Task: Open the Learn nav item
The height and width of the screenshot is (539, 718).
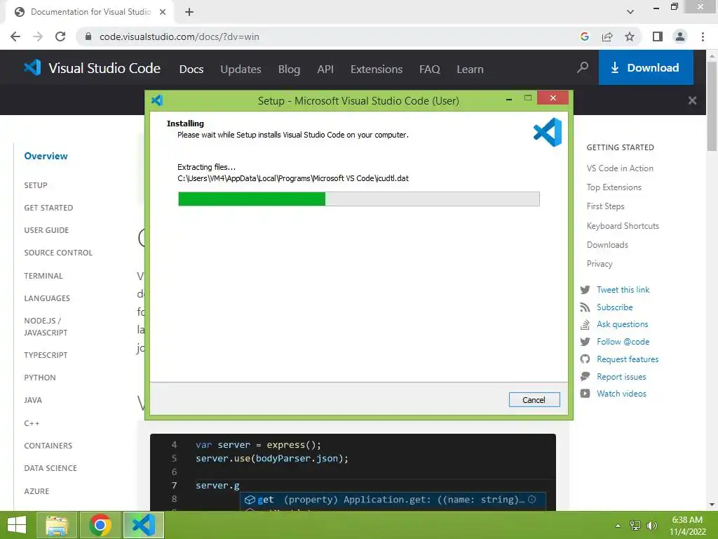Action: pos(470,69)
